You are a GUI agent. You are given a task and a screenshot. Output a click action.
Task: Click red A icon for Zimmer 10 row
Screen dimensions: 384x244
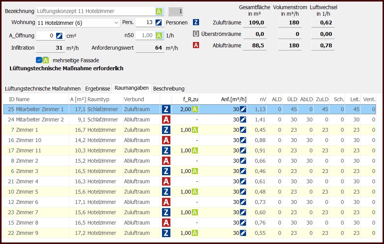point(166,140)
